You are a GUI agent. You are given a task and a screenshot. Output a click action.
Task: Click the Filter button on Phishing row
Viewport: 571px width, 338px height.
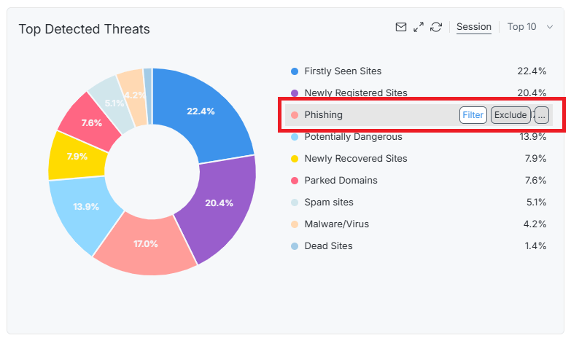[x=473, y=115]
